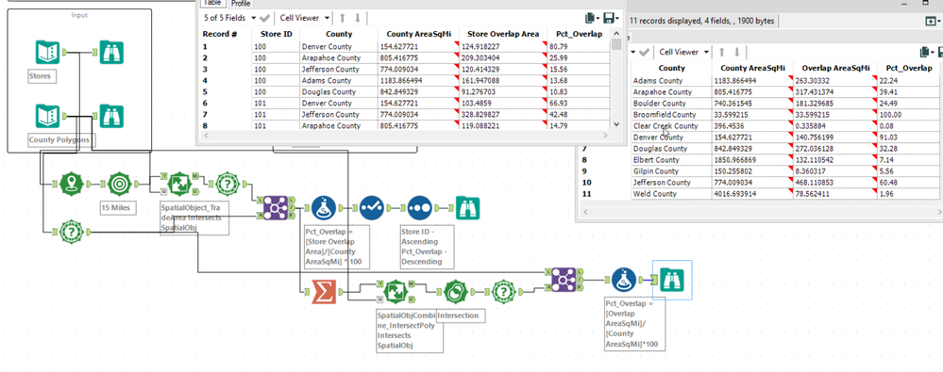The image size is (943, 372).
Task: Select Spatial Match tool annotated SpatialObjCombine_IntersectPoly
Action: [396, 292]
